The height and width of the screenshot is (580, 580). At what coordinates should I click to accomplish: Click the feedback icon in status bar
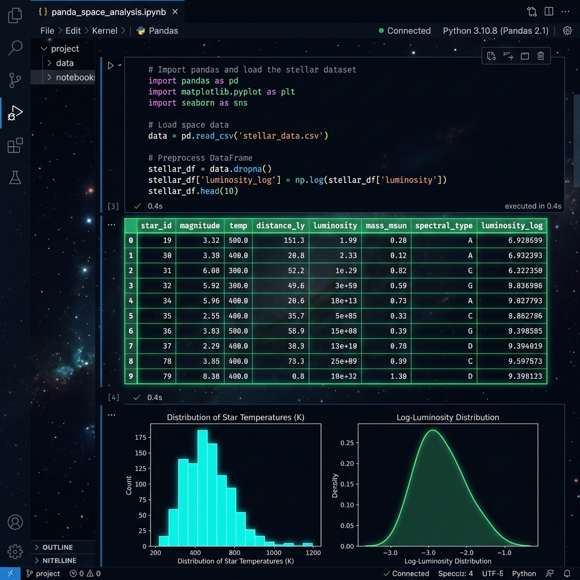[549, 573]
